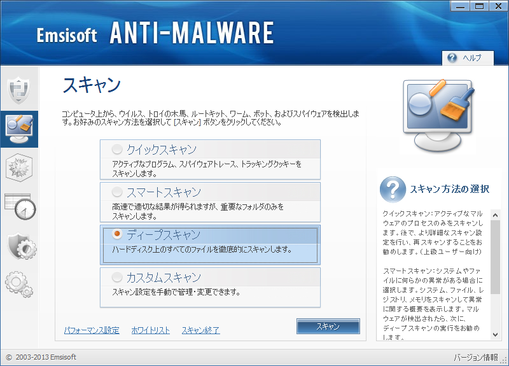Viewport: 509px width, 366px height.
Task: Open the Configuration gears icon in sidebar
Action: (19, 285)
